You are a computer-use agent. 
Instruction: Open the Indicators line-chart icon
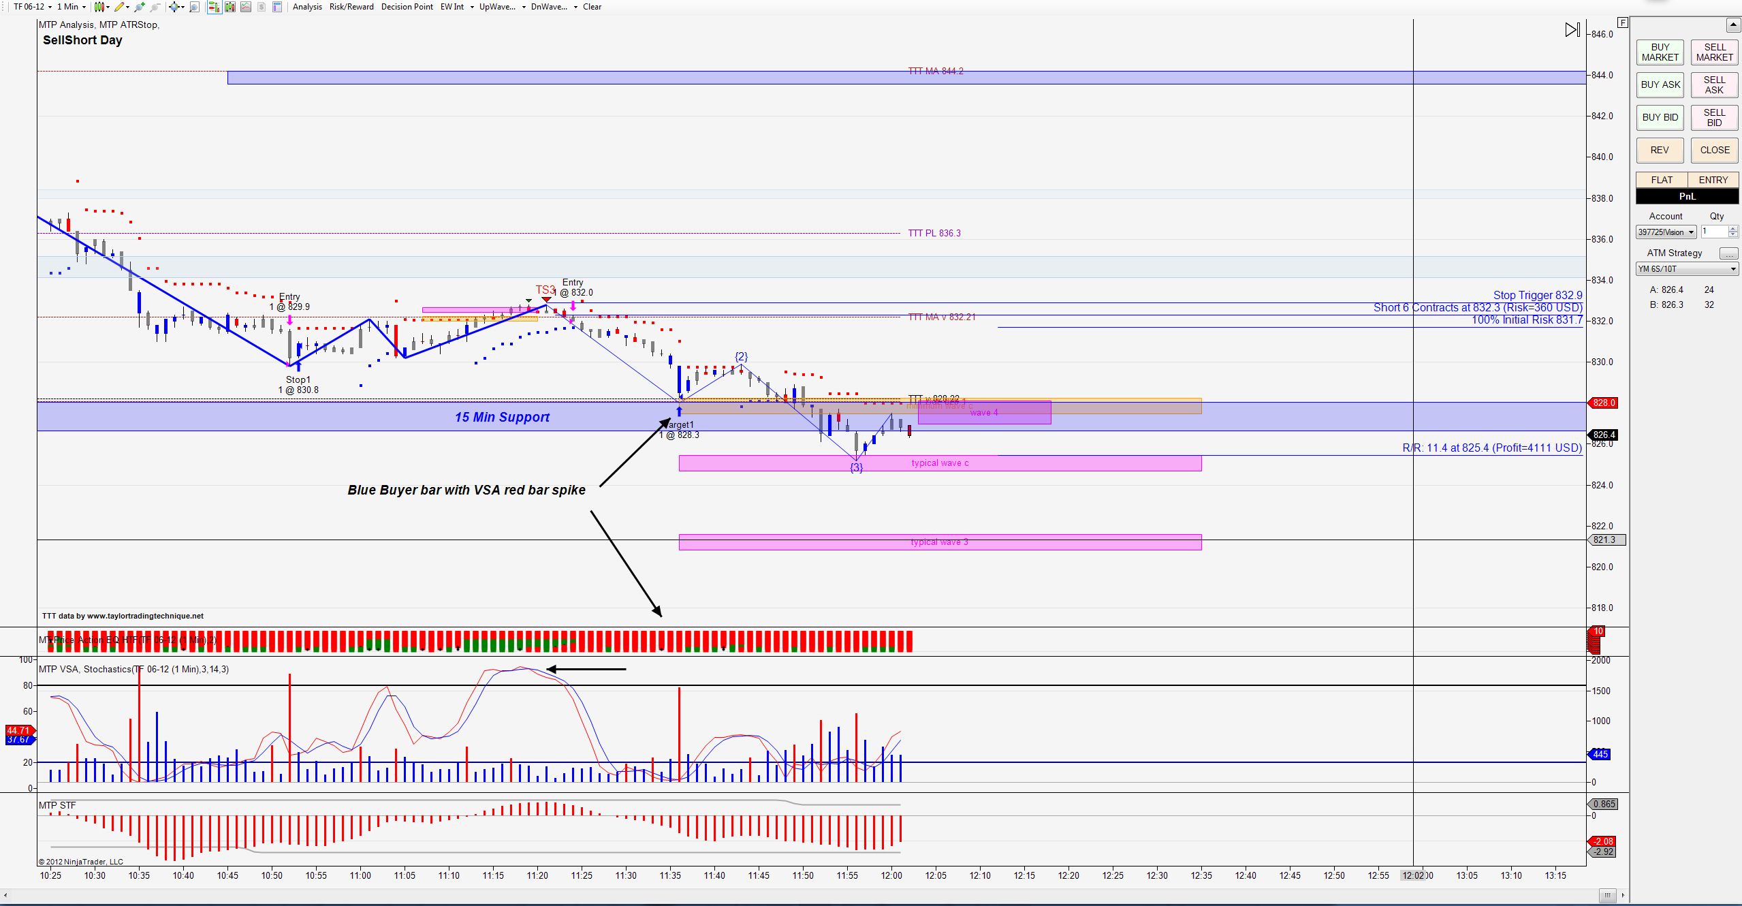click(246, 7)
